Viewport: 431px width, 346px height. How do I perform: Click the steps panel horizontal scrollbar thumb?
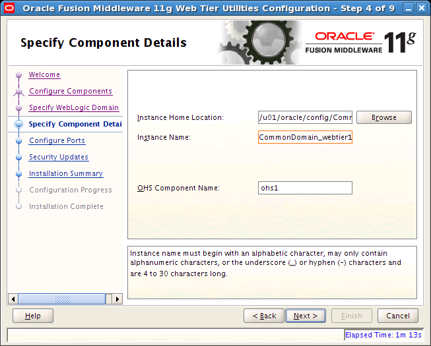pyautogui.click(x=62, y=299)
